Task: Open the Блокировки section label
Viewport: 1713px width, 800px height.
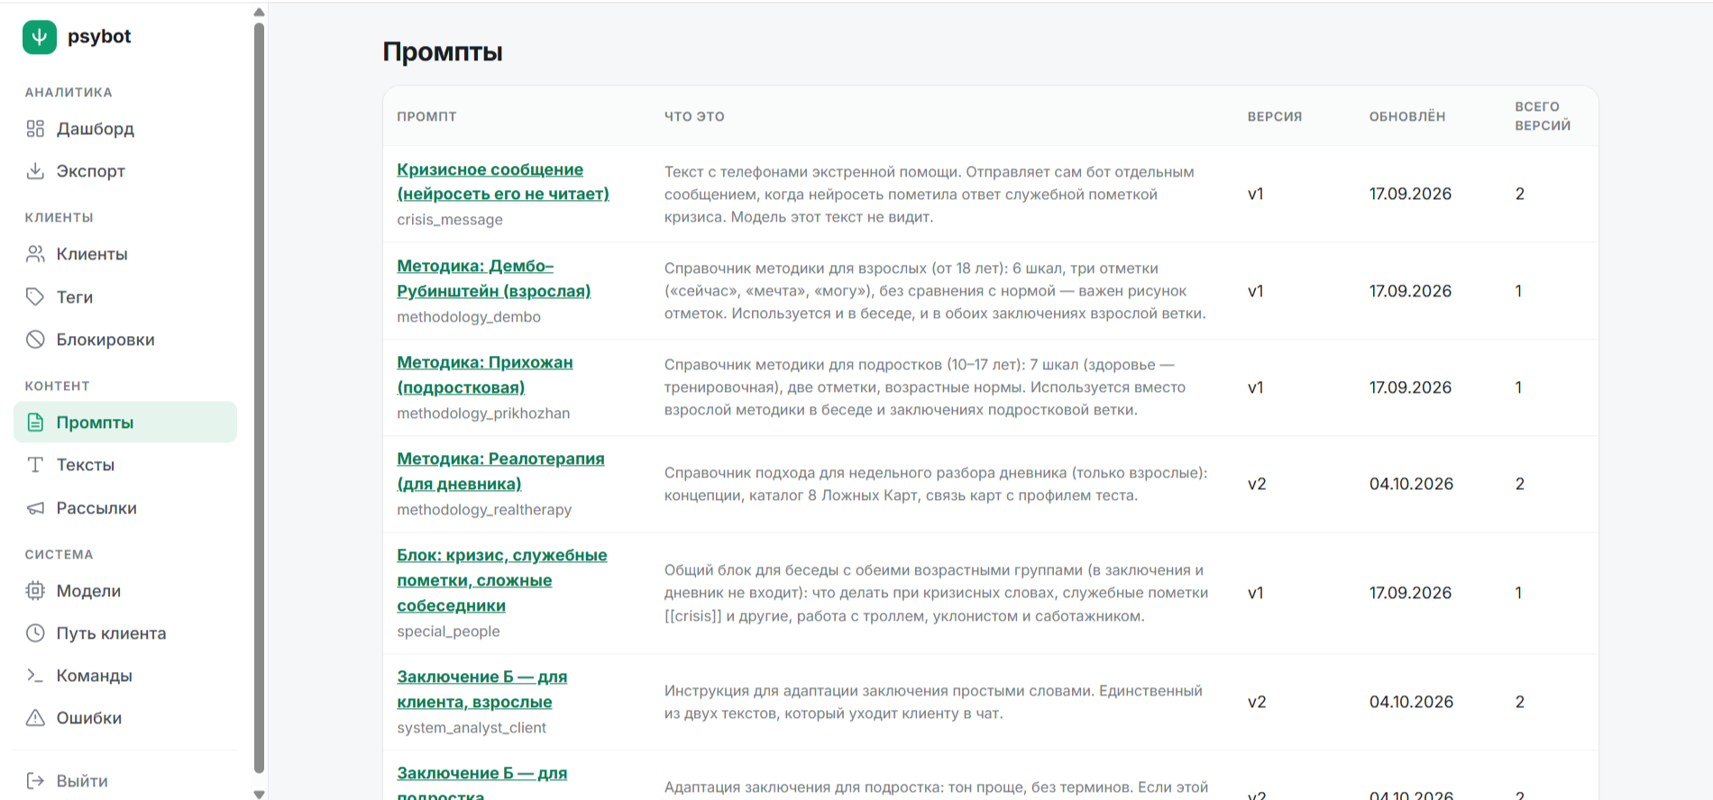Action: point(105,340)
